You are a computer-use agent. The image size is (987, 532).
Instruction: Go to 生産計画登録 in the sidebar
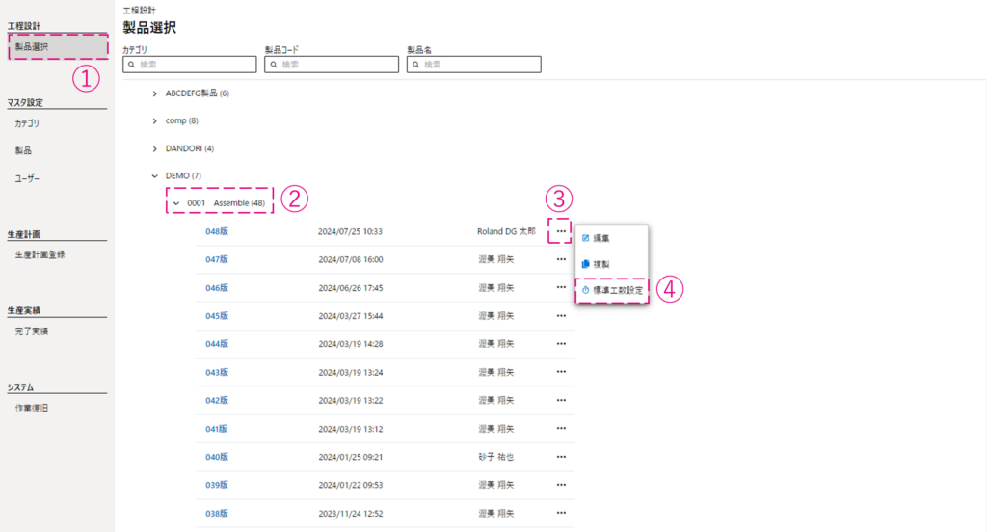tap(40, 255)
